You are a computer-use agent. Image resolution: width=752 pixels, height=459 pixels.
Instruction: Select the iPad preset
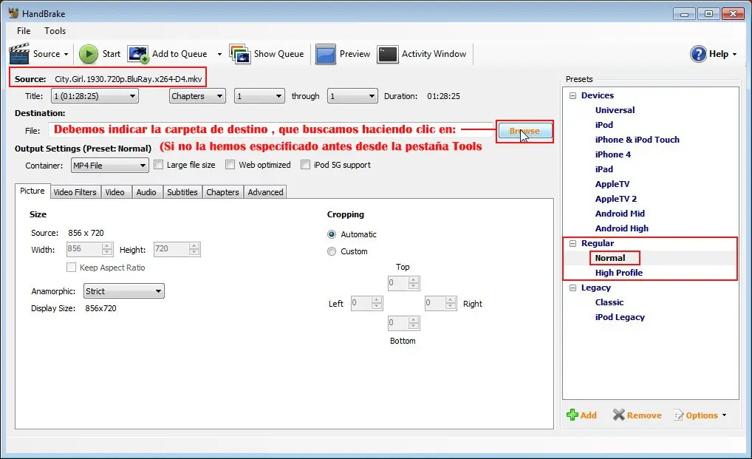tap(604, 169)
